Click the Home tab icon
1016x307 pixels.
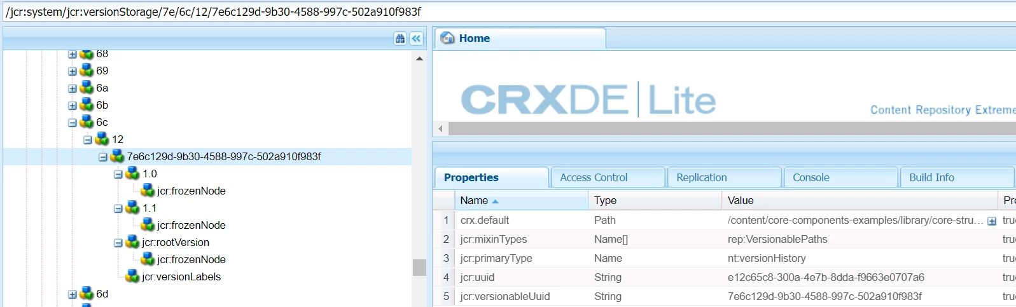[x=448, y=38]
